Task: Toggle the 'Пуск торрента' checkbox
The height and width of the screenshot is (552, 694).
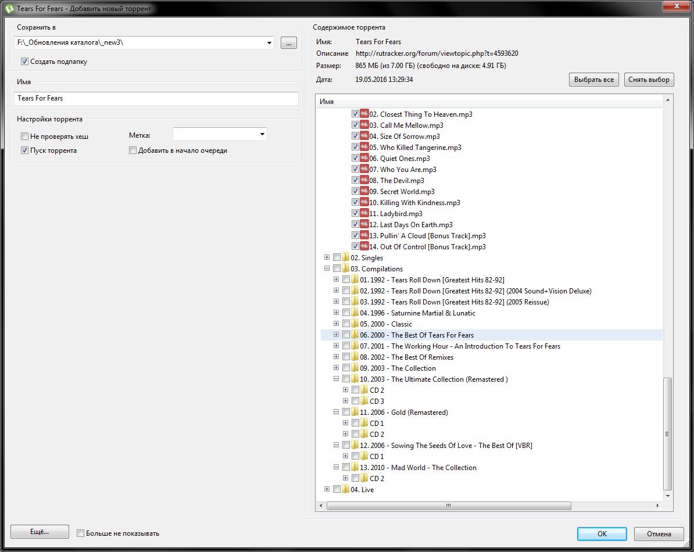Action: pyautogui.click(x=25, y=150)
